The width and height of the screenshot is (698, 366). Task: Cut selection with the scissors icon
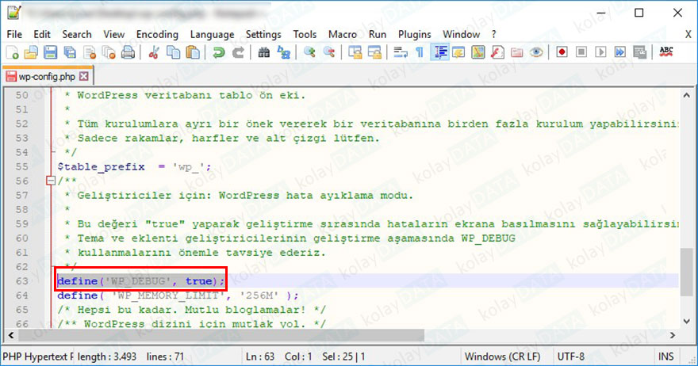point(154,52)
